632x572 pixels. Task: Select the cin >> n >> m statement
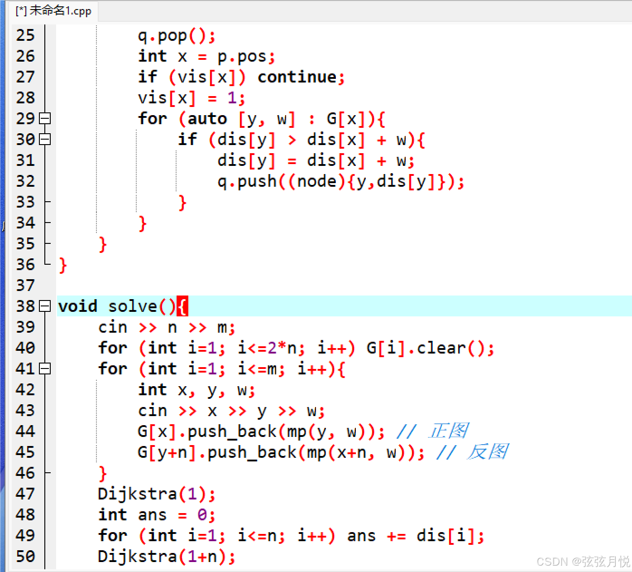pyautogui.click(x=168, y=327)
